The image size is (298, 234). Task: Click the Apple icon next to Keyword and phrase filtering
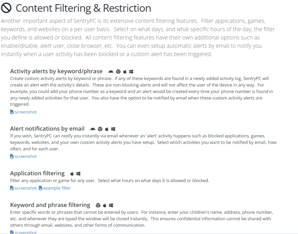tap(105, 205)
